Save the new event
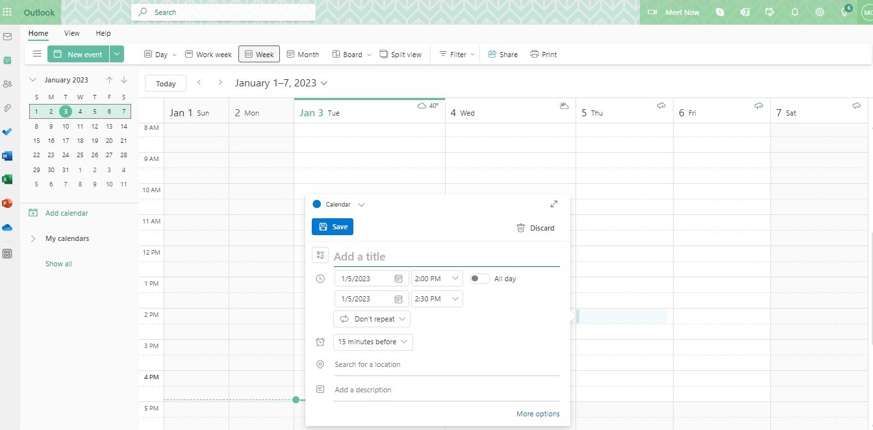 click(x=332, y=227)
